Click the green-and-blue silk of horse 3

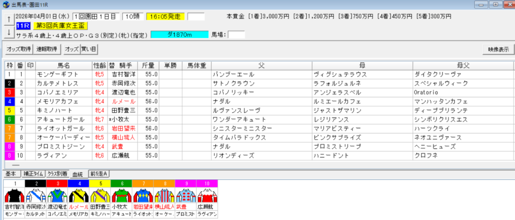tap(57, 194)
